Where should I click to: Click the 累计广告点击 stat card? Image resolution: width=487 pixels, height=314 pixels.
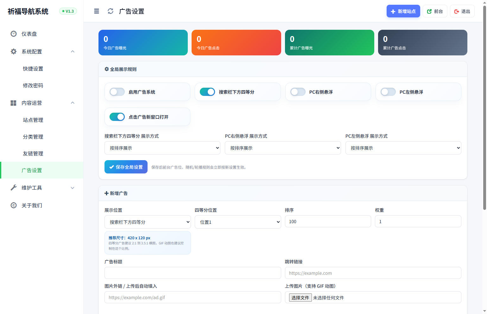pyautogui.click(x=423, y=43)
